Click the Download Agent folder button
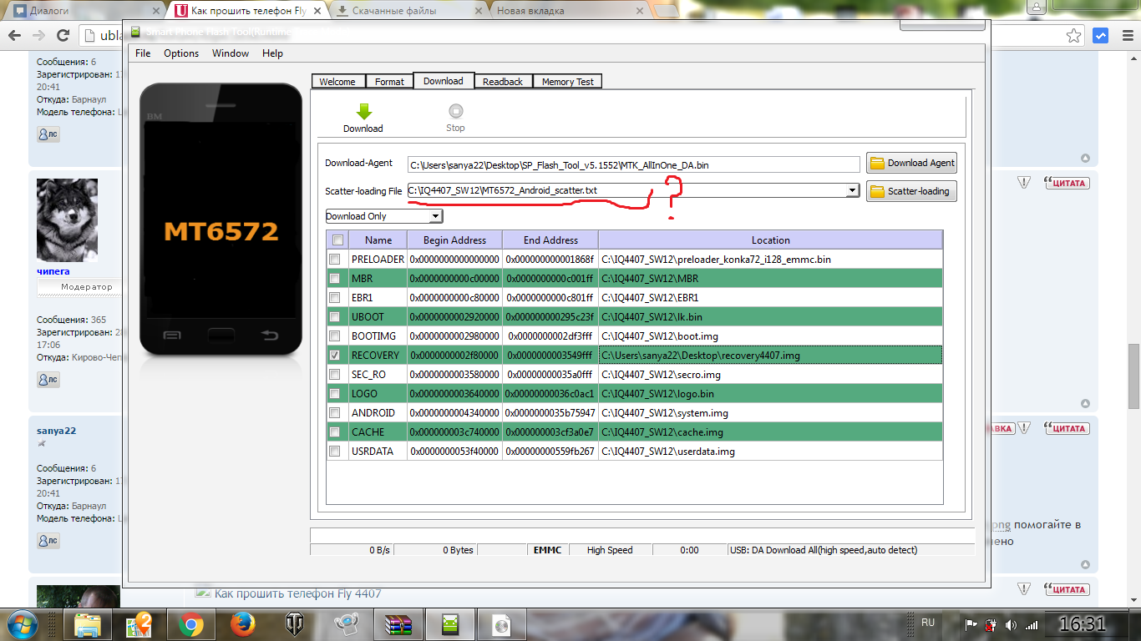 tap(911, 164)
